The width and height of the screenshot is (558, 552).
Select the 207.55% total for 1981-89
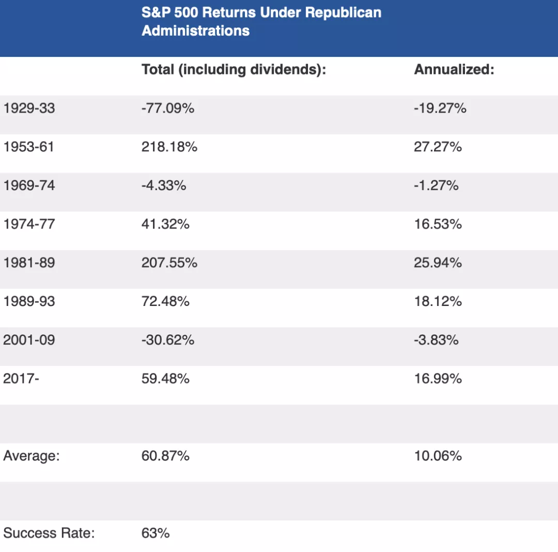[x=169, y=263]
